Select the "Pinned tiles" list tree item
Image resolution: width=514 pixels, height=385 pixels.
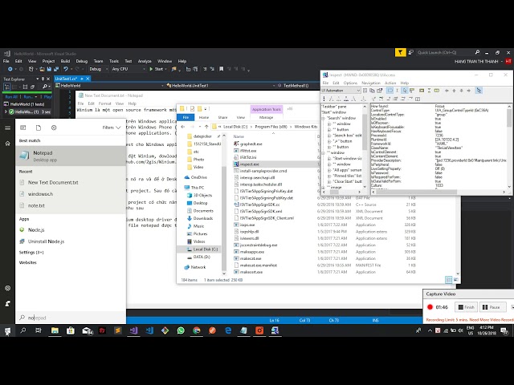coord(347,176)
